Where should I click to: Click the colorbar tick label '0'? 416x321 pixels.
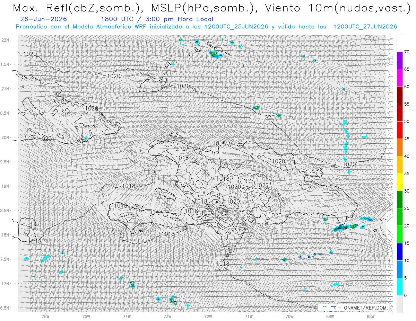[405, 295]
